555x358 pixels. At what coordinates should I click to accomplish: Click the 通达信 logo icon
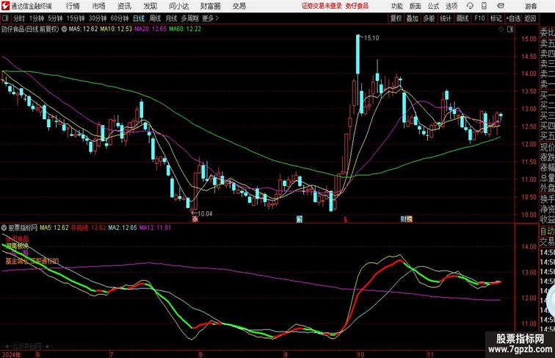pyautogui.click(x=5, y=6)
